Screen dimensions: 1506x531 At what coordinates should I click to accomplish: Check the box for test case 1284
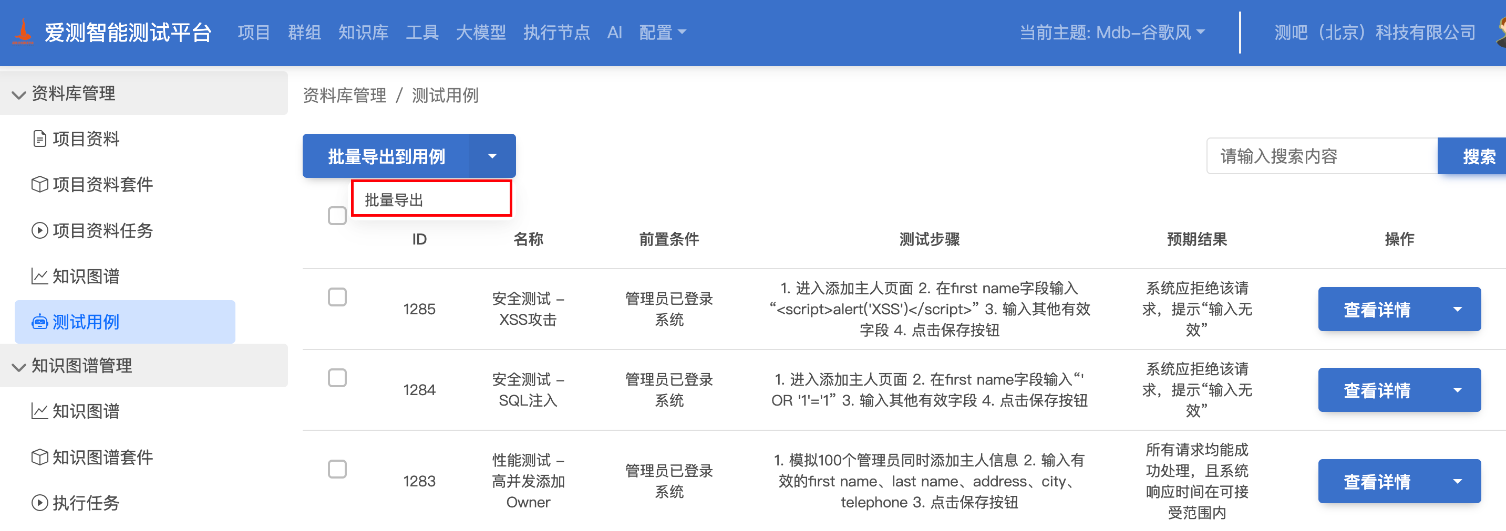[337, 378]
